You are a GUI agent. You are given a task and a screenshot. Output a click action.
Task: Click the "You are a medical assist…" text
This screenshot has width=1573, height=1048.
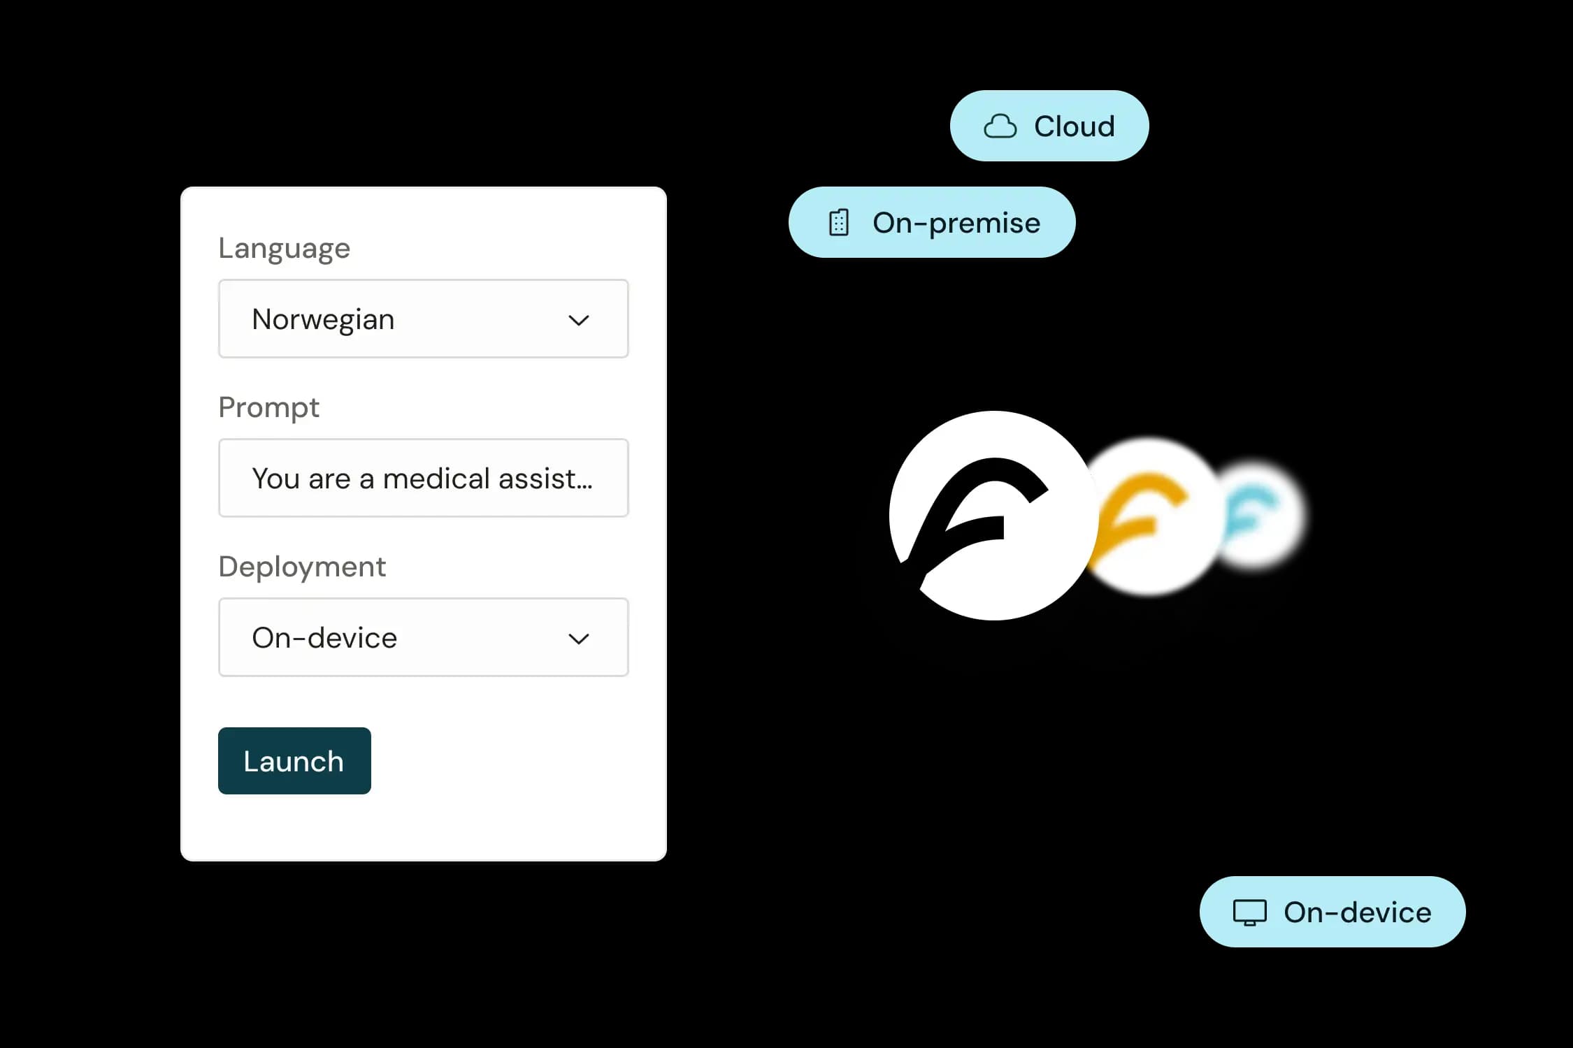(422, 479)
